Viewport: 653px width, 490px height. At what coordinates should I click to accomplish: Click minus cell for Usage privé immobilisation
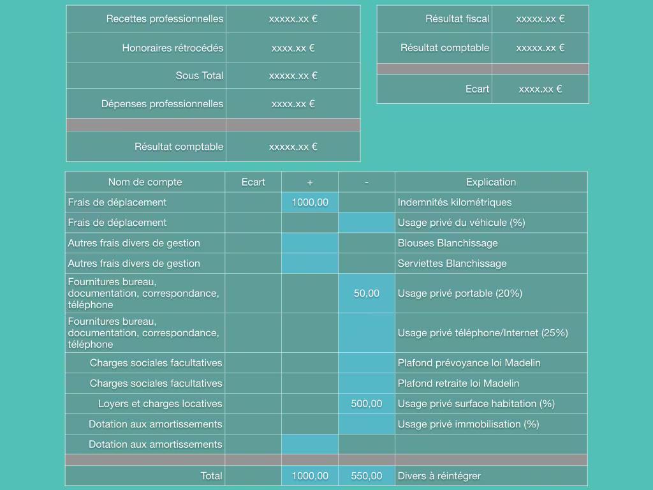[x=367, y=424]
